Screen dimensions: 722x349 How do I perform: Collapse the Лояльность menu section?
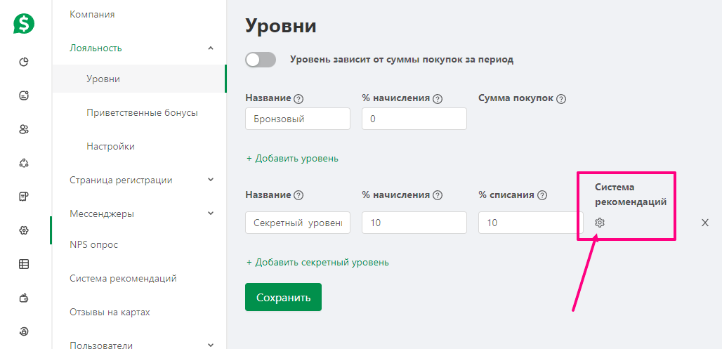click(211, 48)
